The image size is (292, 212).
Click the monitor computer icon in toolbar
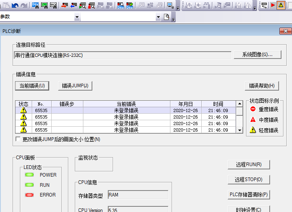(170, 5)
